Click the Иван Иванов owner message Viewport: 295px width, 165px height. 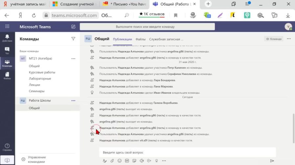pyautogui.click(x=150, y=93)
